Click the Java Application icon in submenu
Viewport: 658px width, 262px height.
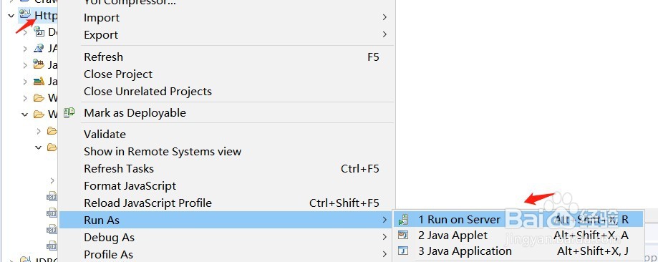point(403,251)
